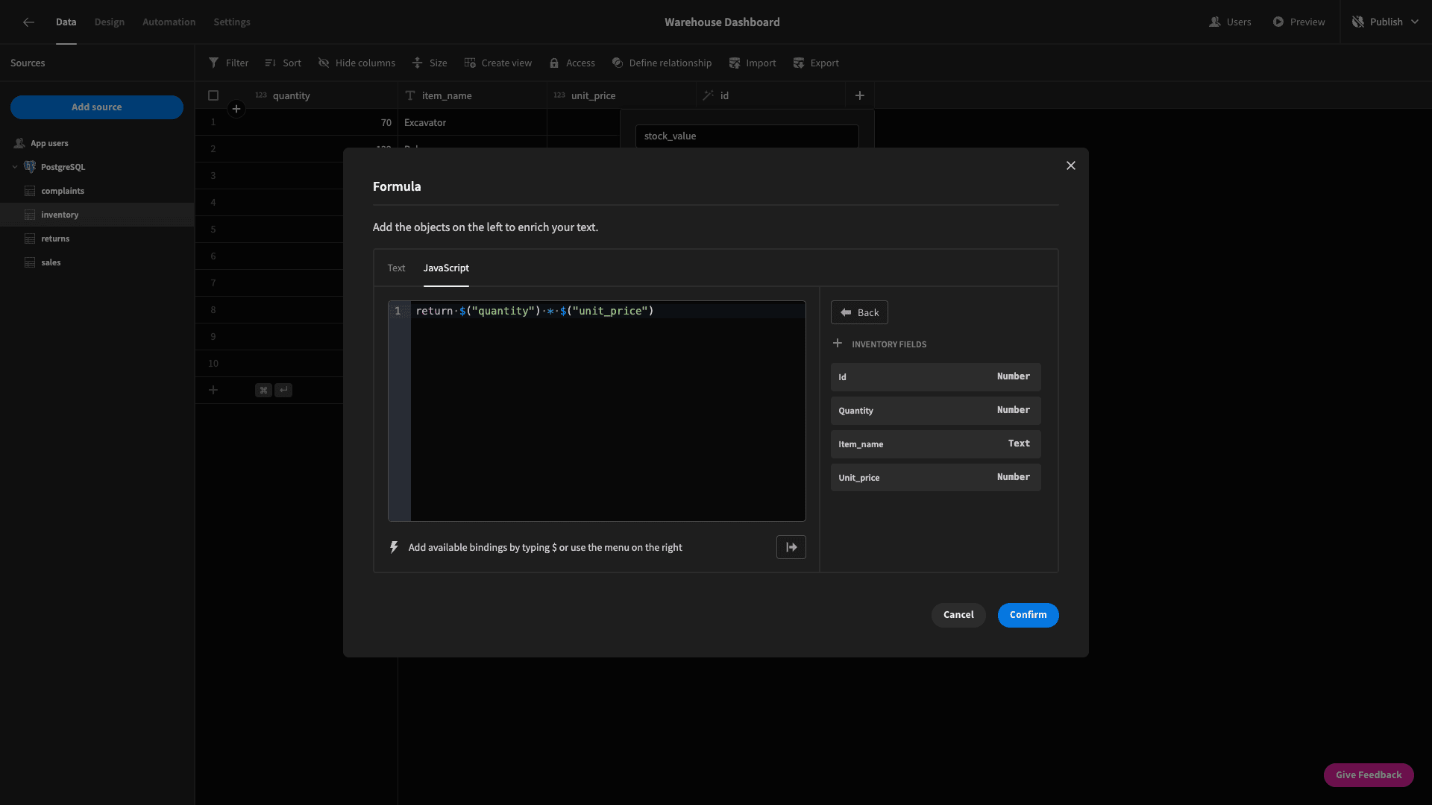Collapse the PostgreSQL source tree

point(15,167)
